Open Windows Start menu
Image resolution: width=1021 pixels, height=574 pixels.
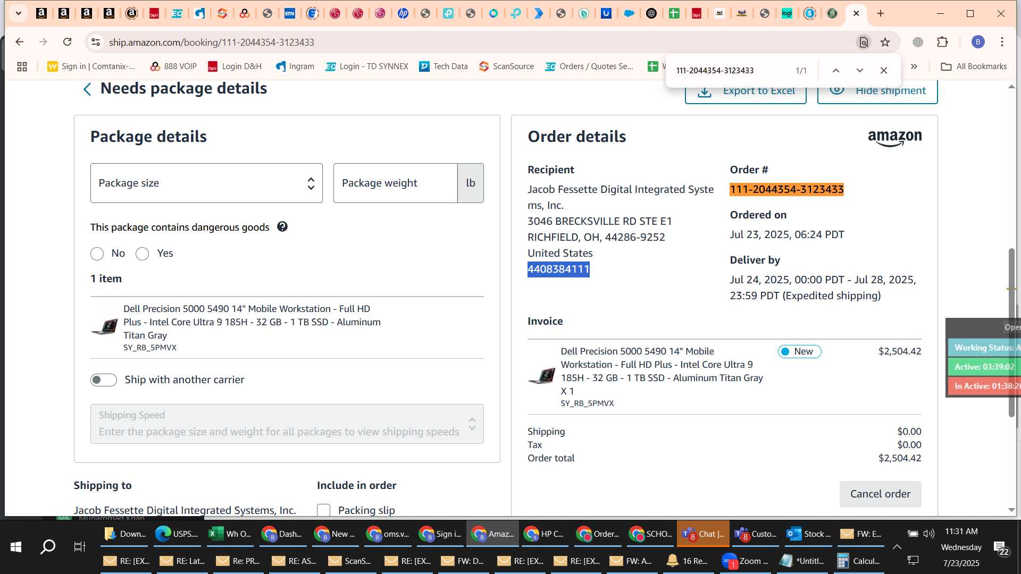[15, 546]
